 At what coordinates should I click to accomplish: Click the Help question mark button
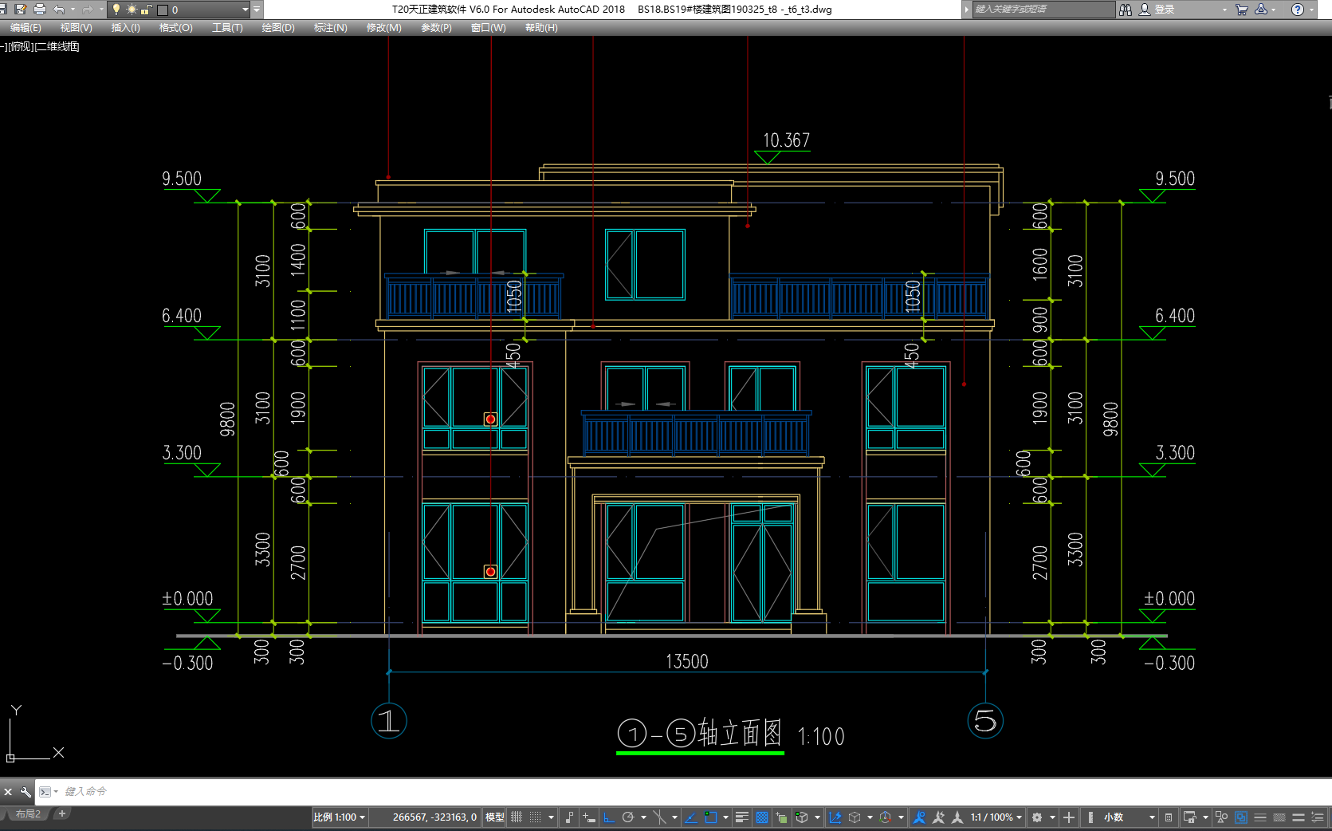click(1298, 10)
